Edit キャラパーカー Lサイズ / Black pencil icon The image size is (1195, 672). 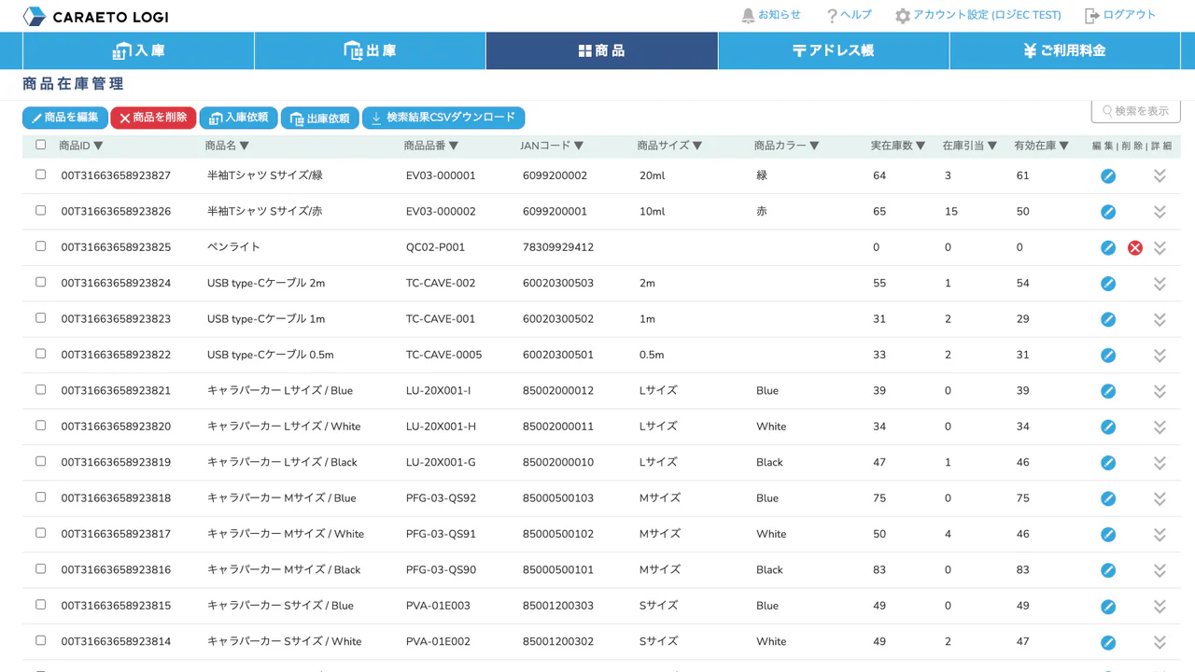click(1108, 462)
